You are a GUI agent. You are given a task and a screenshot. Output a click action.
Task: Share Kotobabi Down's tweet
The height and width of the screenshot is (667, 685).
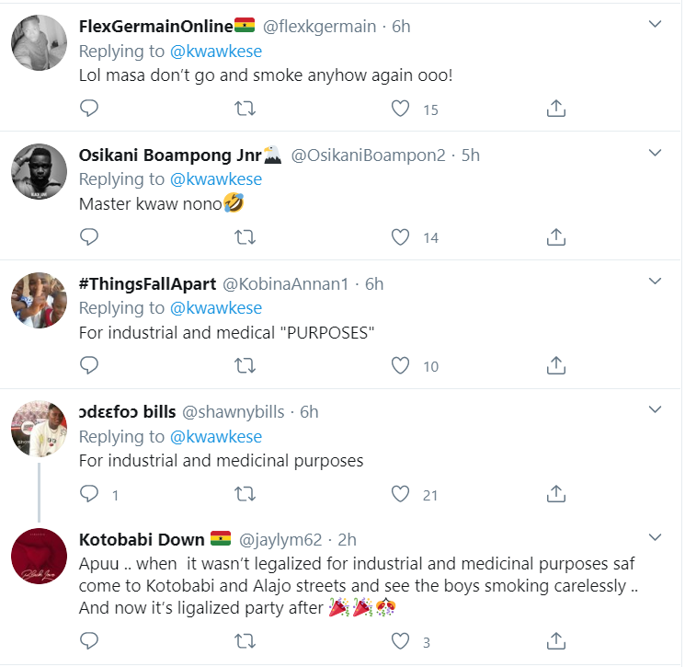click(555, 641)
